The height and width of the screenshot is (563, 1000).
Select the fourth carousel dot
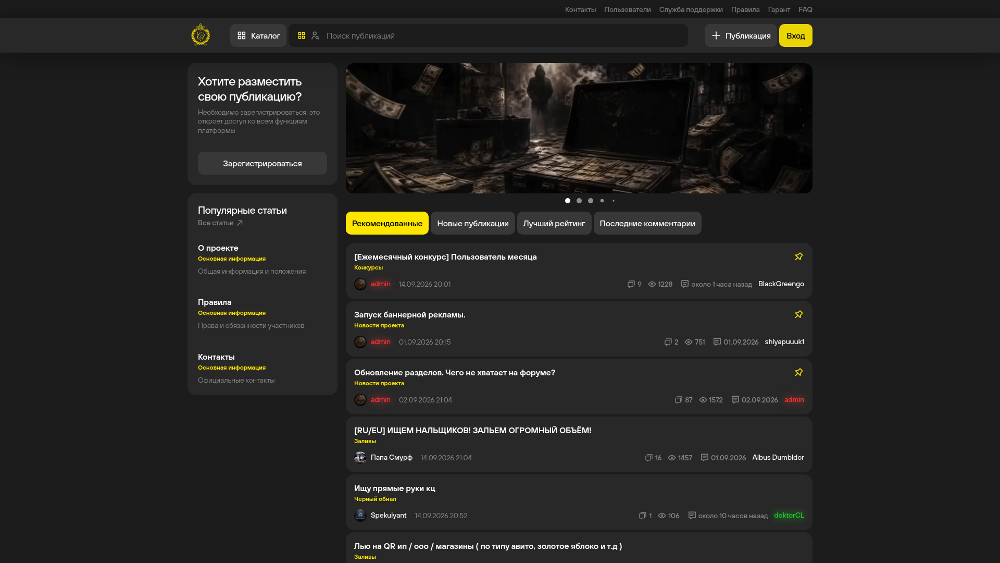coord(602,201)
